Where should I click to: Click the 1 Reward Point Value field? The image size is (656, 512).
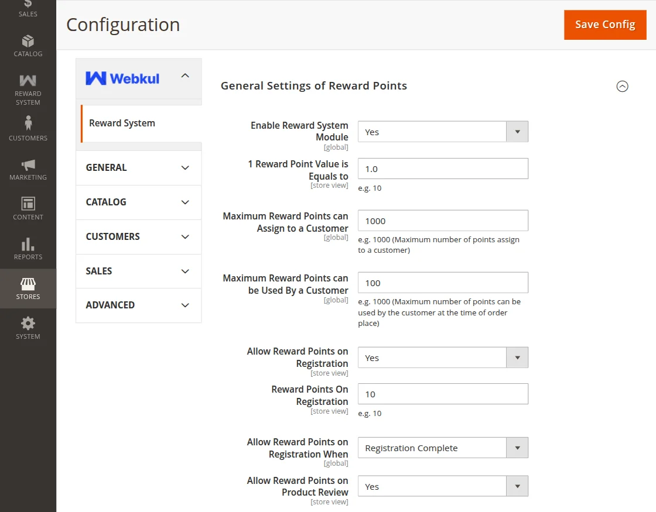pos(443,169)
